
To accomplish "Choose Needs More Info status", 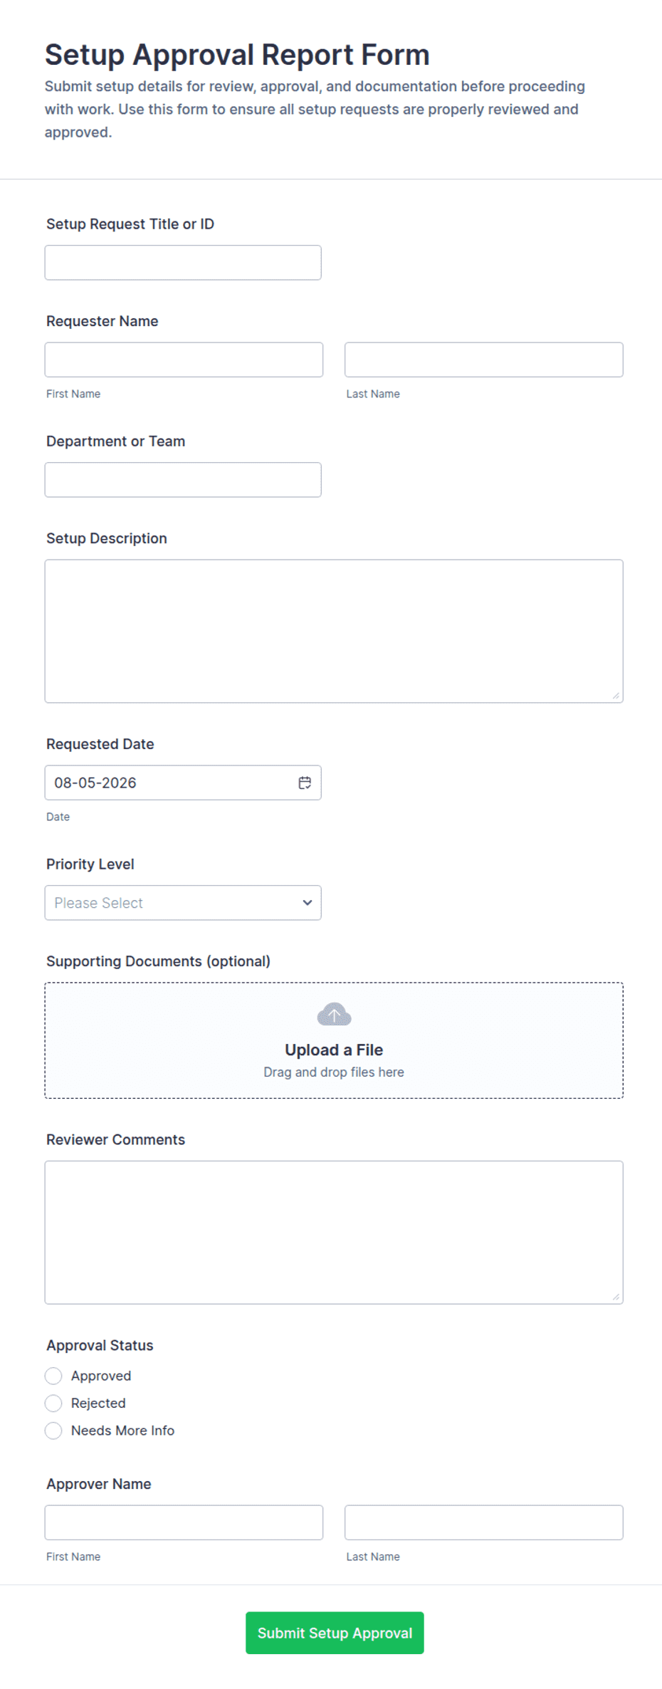I will 53,1431.
